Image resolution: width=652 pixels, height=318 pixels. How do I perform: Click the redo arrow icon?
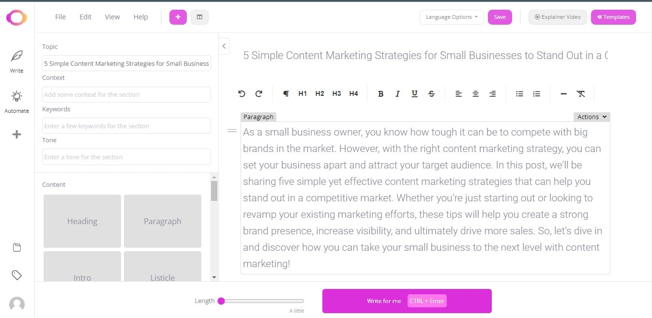tap(259, 94)
